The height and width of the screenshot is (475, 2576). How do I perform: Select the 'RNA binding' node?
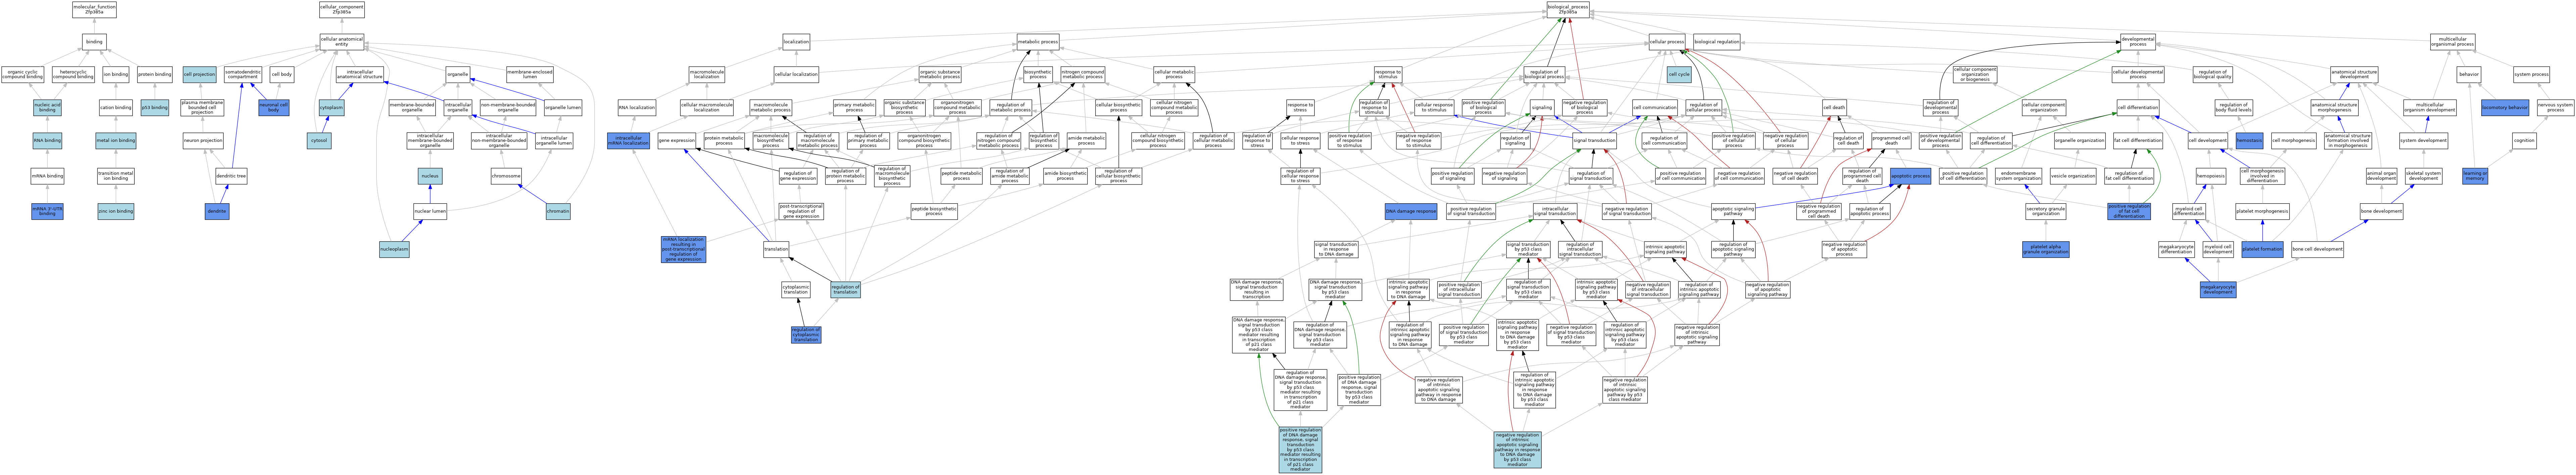pyautogui.click(x=47, y=141)
